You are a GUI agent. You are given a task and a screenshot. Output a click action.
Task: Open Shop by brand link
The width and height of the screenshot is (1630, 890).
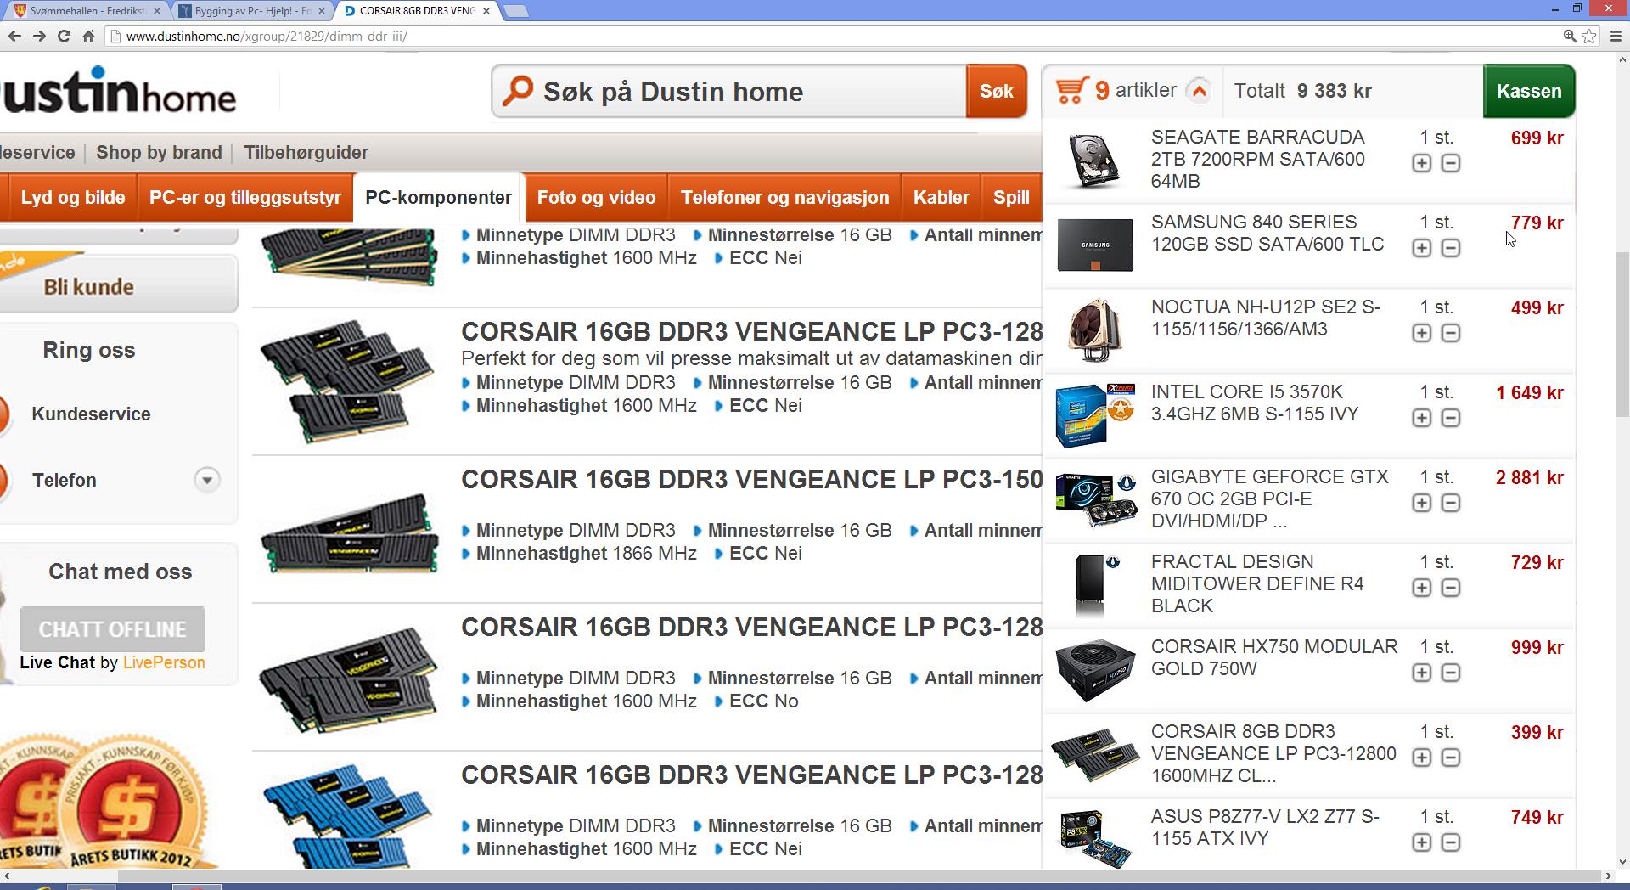[159, 153]
